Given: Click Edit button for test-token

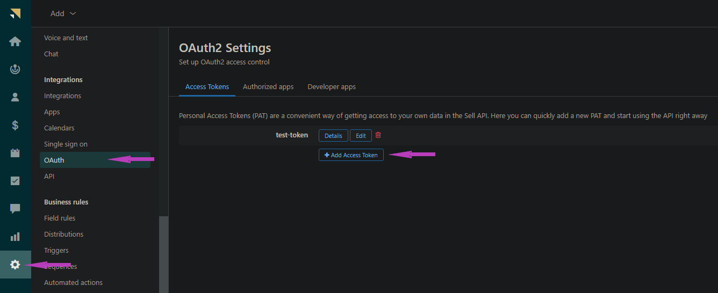Looking at the screenshot, I should pyautogui.click(x=361, y=136).
